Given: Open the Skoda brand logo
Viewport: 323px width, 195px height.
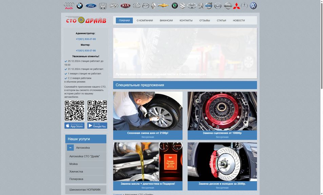Looking at the screenshot, I should point(175,5).
